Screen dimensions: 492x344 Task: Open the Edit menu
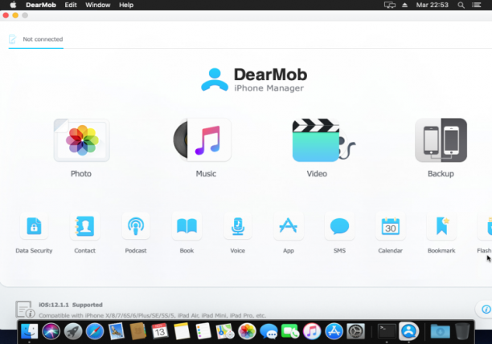pyautogui.click(x=71, y=5)
